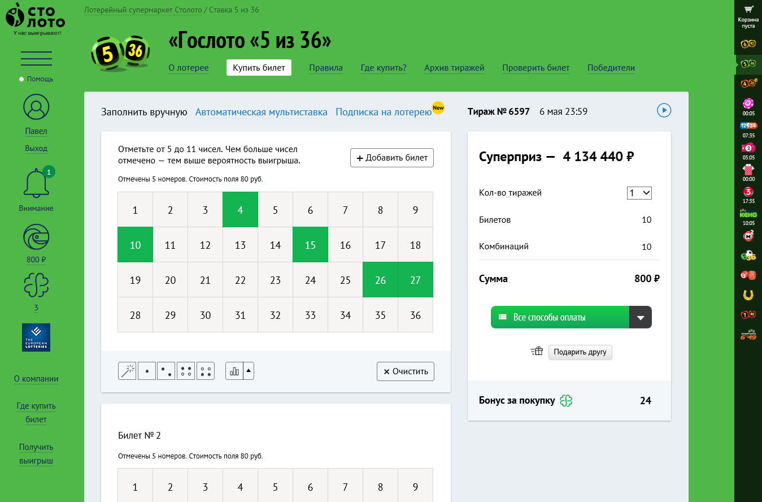Select number 36 in first ticket grid
The image size is (762, 502).
click(x=415, y=315)
